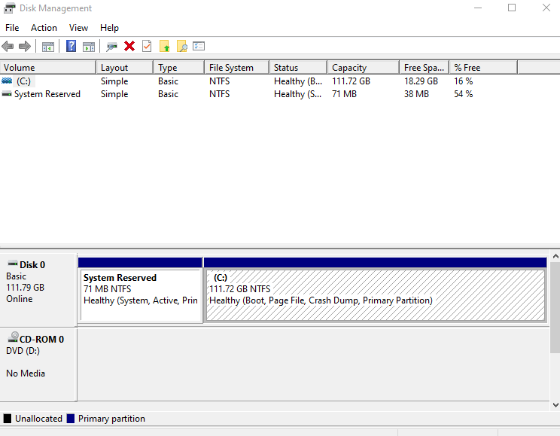Click the No Media text under CD-ROM 0

26,373
